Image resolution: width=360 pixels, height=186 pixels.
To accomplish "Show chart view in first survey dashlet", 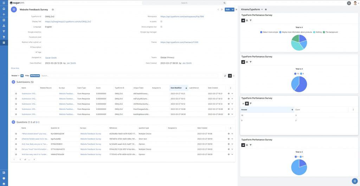I will (x=243, y=20).
